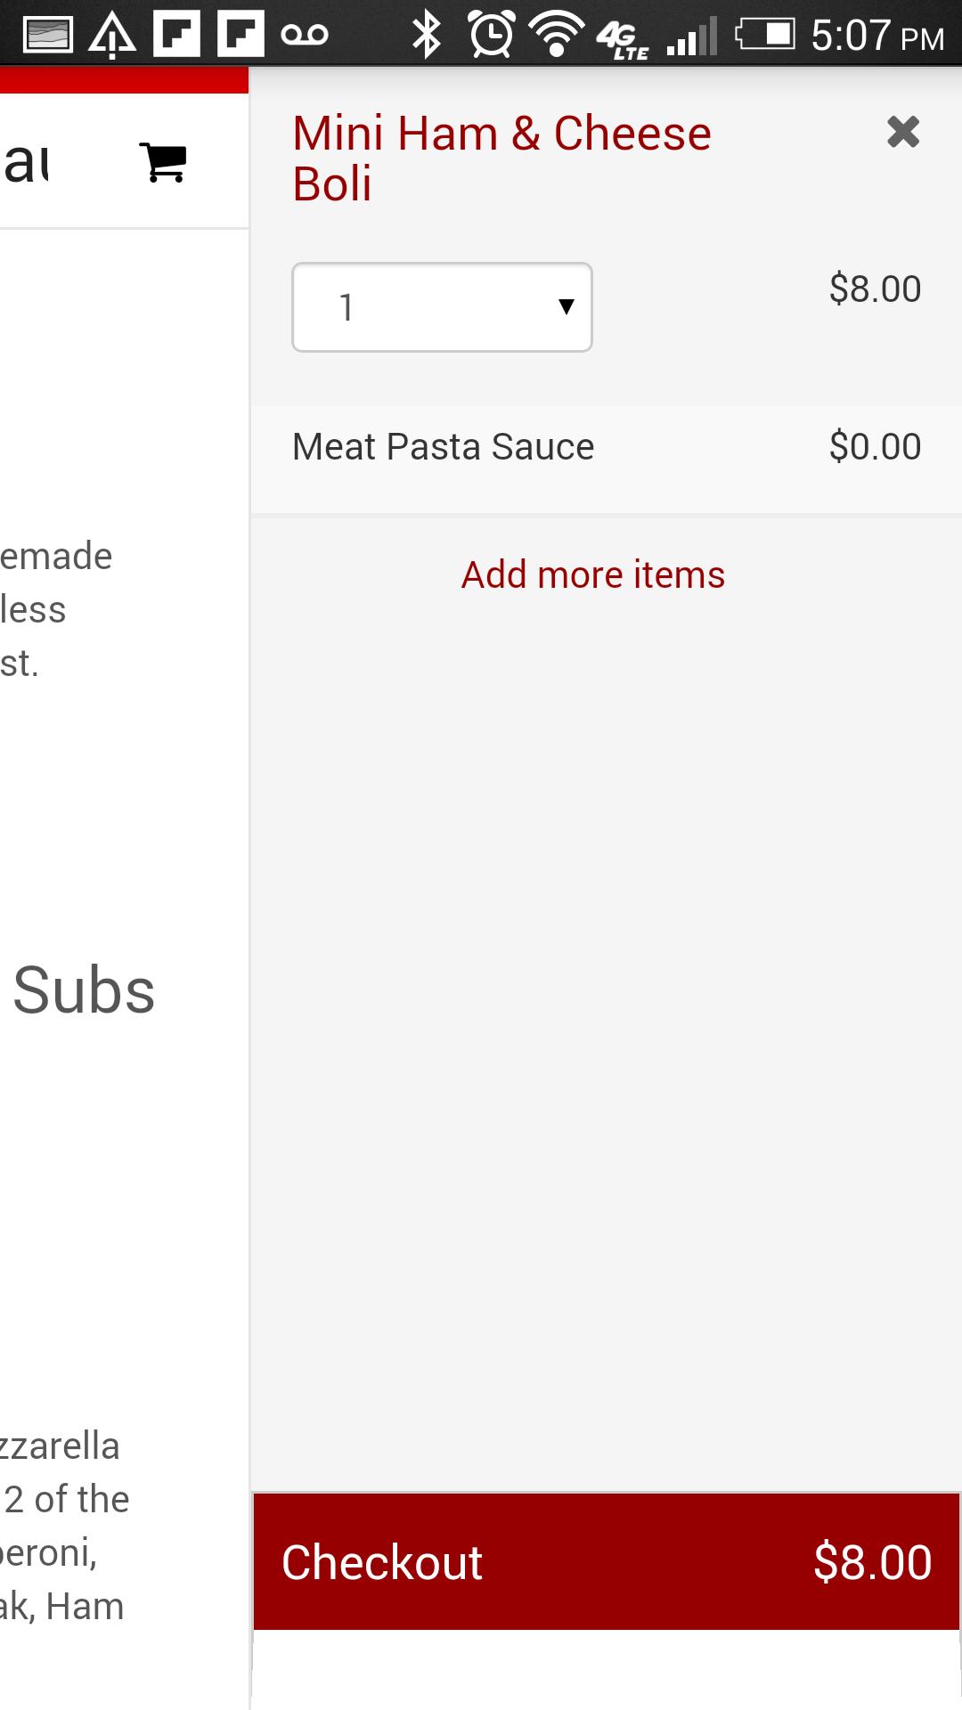The height and width of the screenshot is (1710, 962).
Task: Tap the Add more items link
Action: tap(593, 574)
